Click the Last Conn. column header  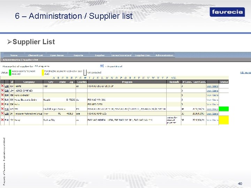tap(199, 82)
